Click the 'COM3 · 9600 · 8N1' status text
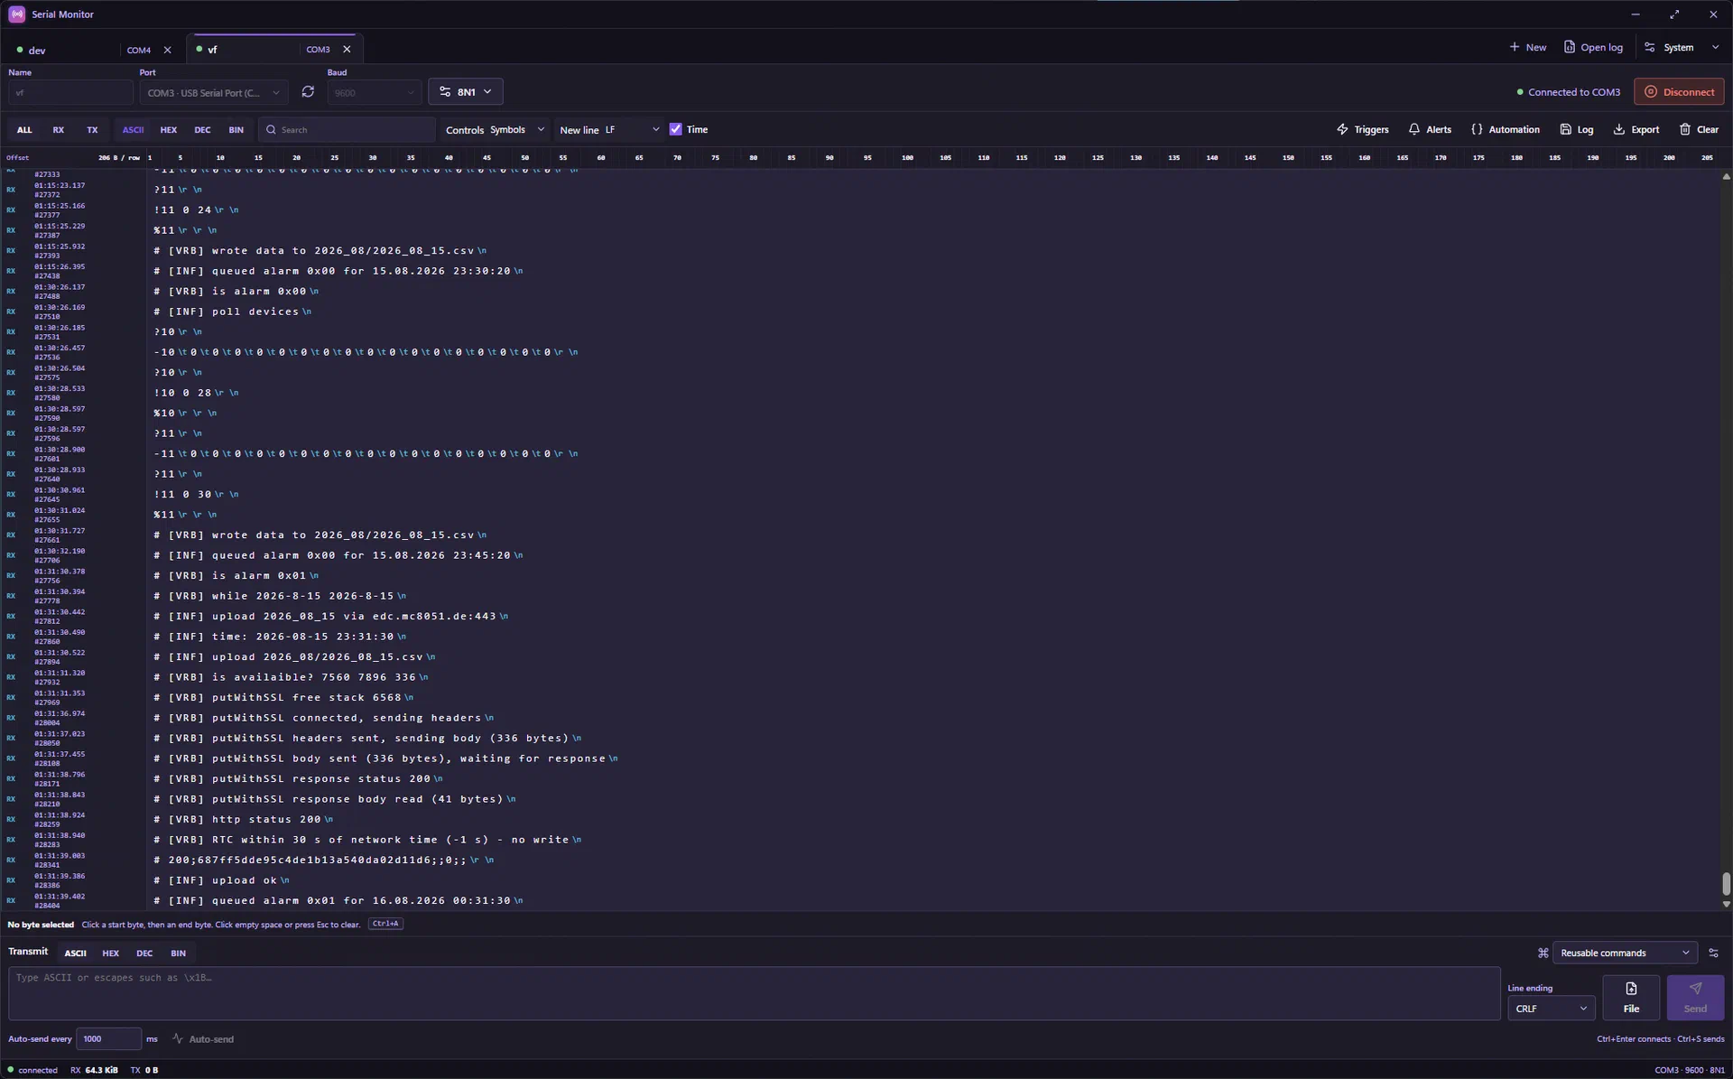Screen dimensions: 1733x1079 (1689, 1070)
